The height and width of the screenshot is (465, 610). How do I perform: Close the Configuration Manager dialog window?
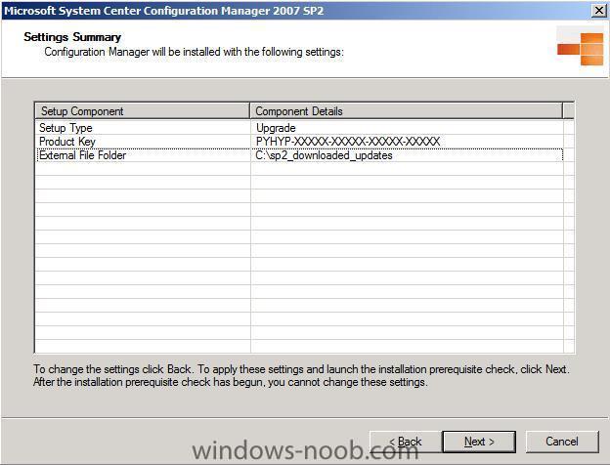[599, 10]
